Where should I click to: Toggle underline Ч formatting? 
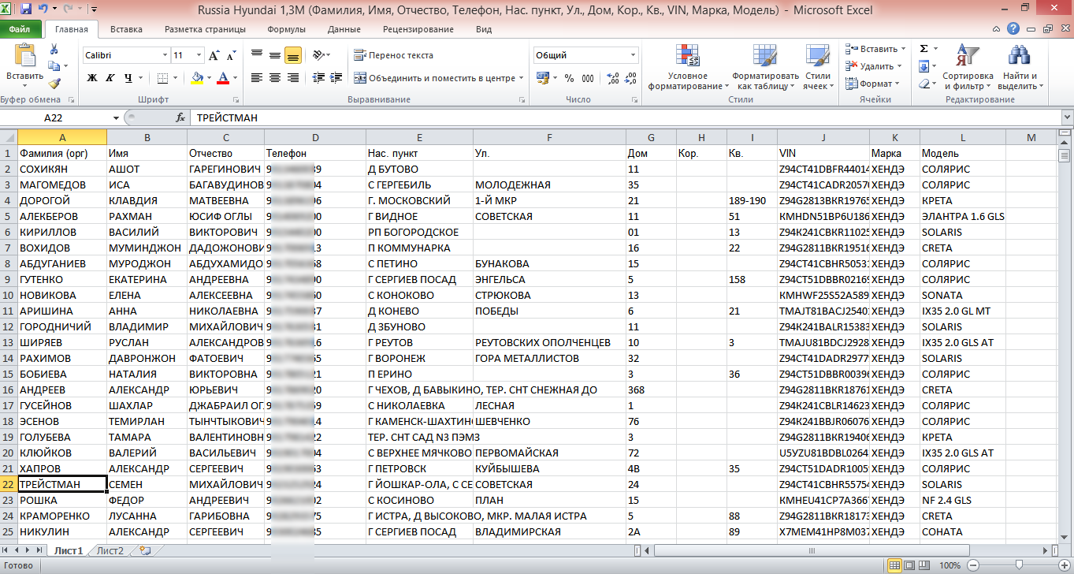tap(128, 77)
